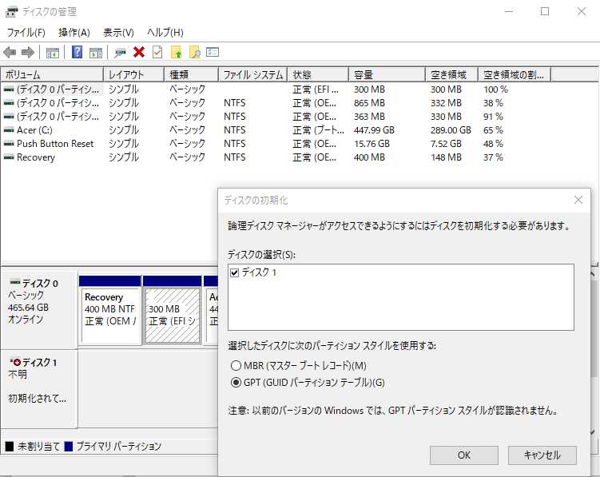Click the red X delete toolbar icon
This screenshot has height=477, width=600.
point(139,52)
